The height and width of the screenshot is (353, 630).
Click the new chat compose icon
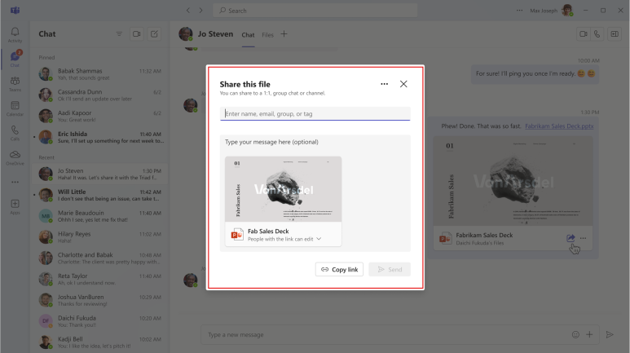click(x=155, y=34)
